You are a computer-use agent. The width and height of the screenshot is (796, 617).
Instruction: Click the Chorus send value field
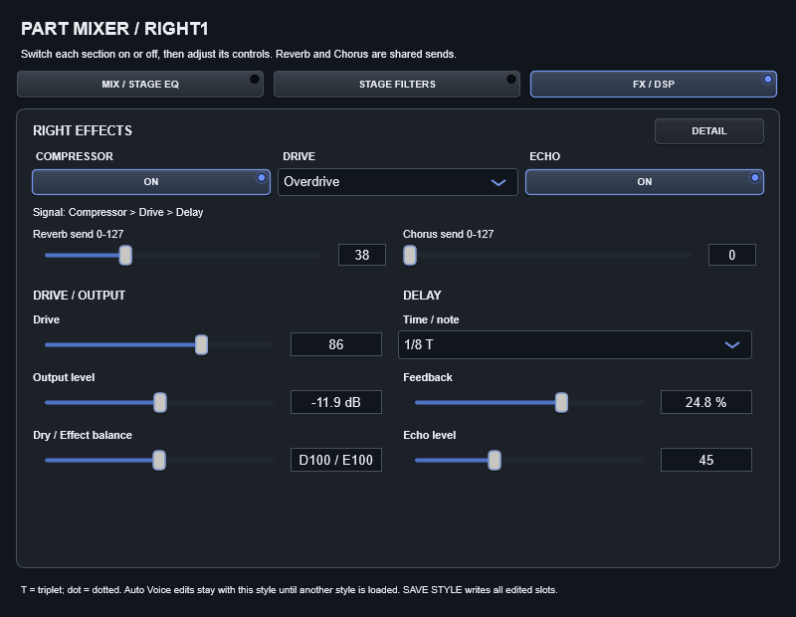[x=732, y=255]
